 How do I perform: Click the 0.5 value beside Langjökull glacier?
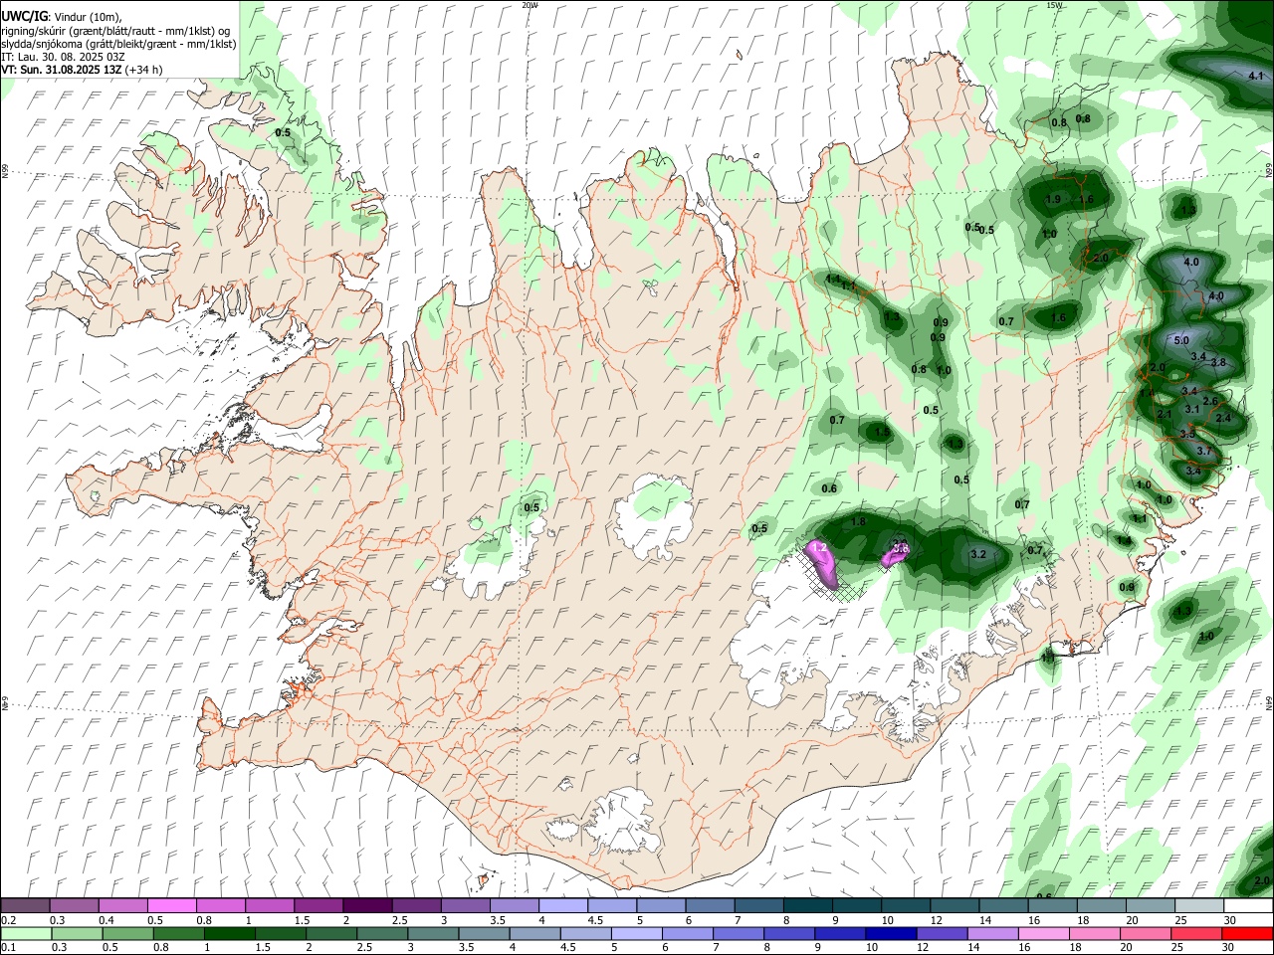(x=531, y=507)
